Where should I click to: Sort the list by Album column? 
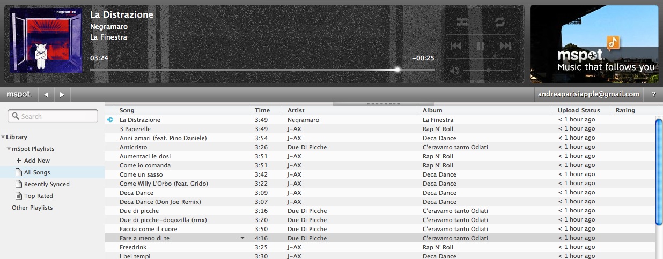[x=484, y=110]
